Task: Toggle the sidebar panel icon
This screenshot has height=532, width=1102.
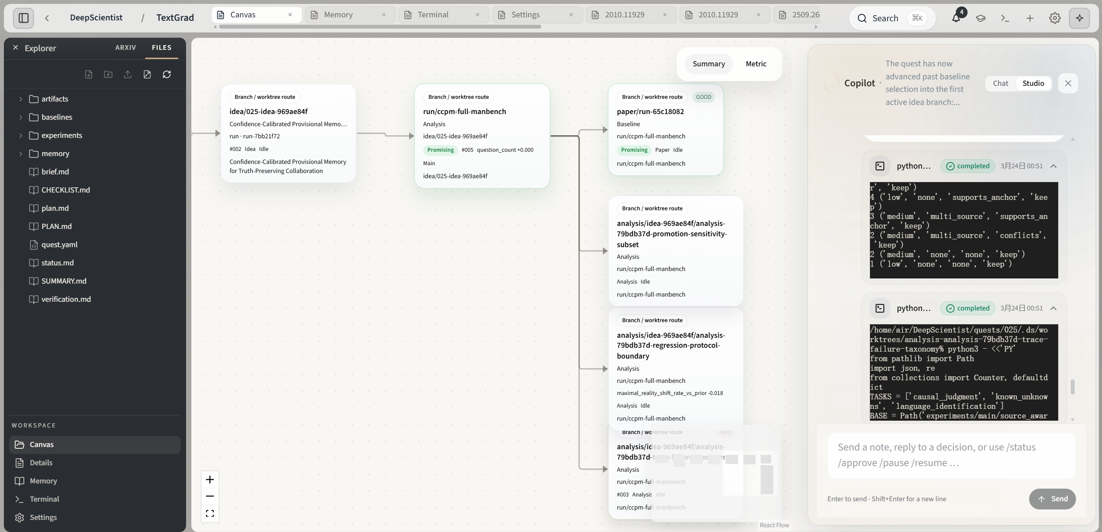Action: click(x=23, y=18)
